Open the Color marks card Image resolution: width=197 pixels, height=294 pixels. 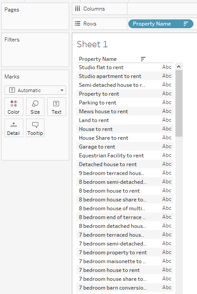click(14, 107)
